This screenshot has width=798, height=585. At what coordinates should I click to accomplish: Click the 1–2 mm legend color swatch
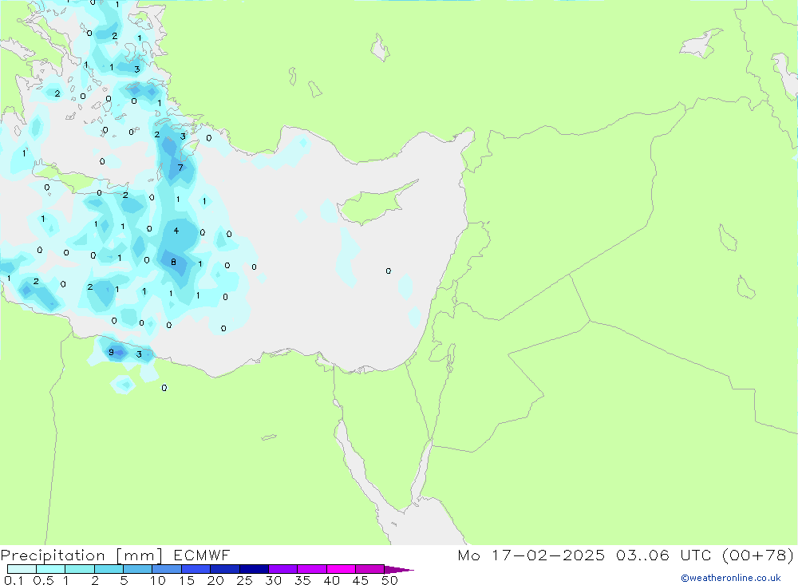[x=80, y=569]
